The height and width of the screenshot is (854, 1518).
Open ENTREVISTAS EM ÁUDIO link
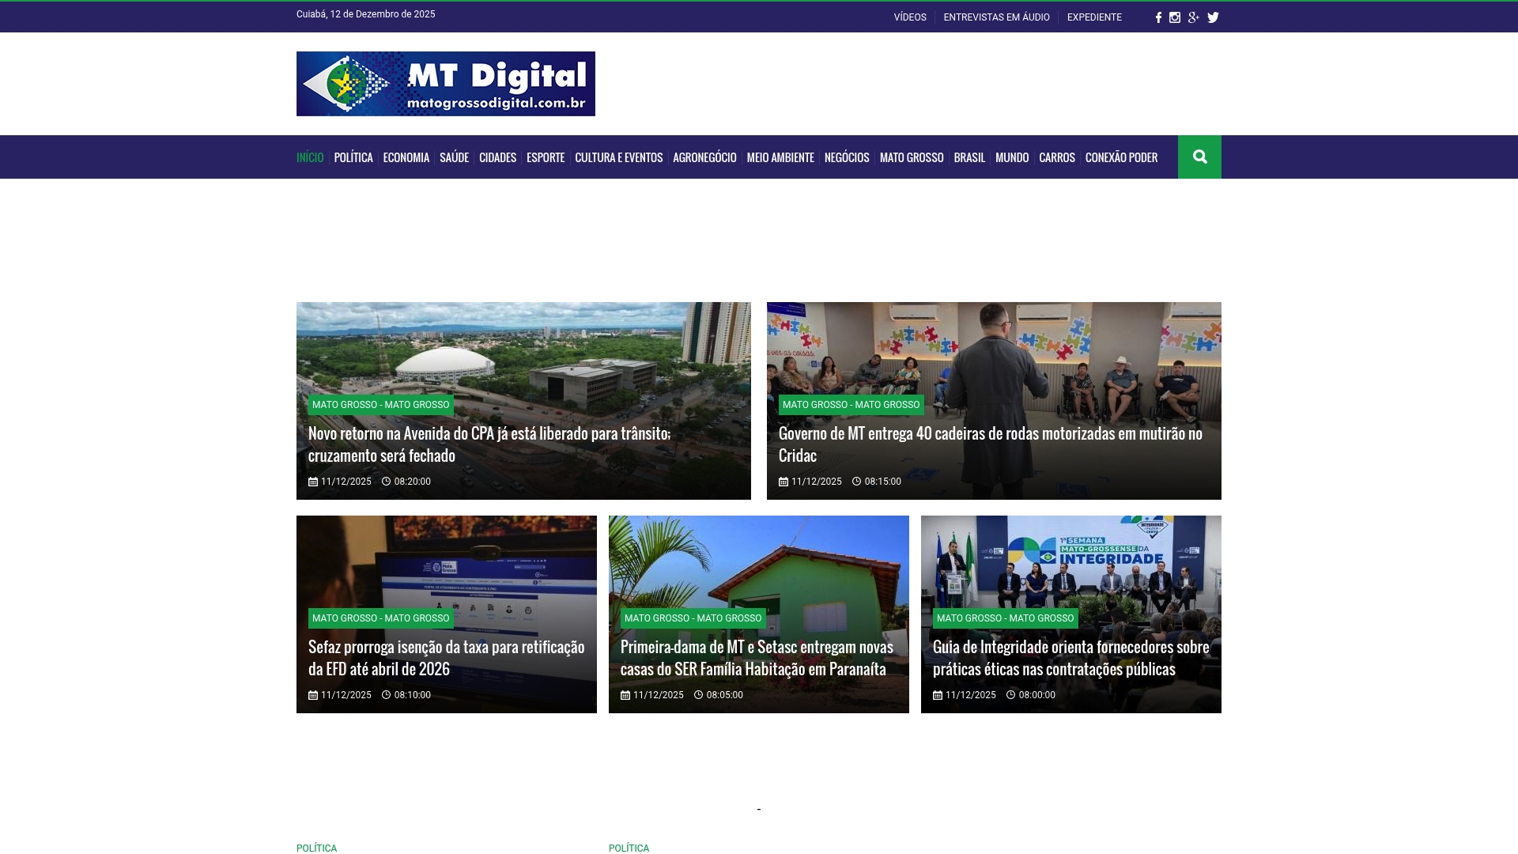coord(996,17)
